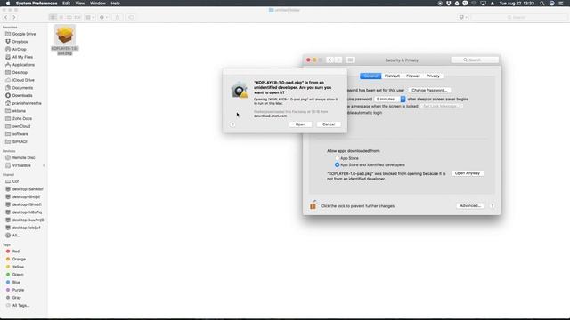Open the Window menu
This screenshot has height=320, width=570.
98,4
